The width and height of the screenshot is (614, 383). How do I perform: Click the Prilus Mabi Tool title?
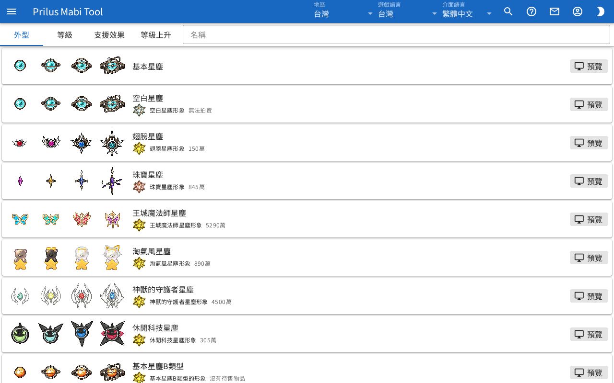pyautogui.click(x=68, y=11)
